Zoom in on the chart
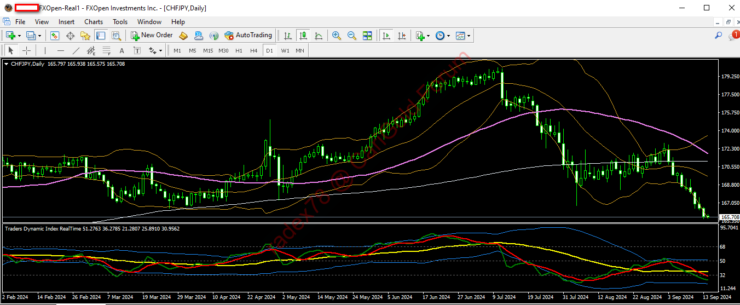The width and height of the screenshot is (740, 305). [337, 36]
